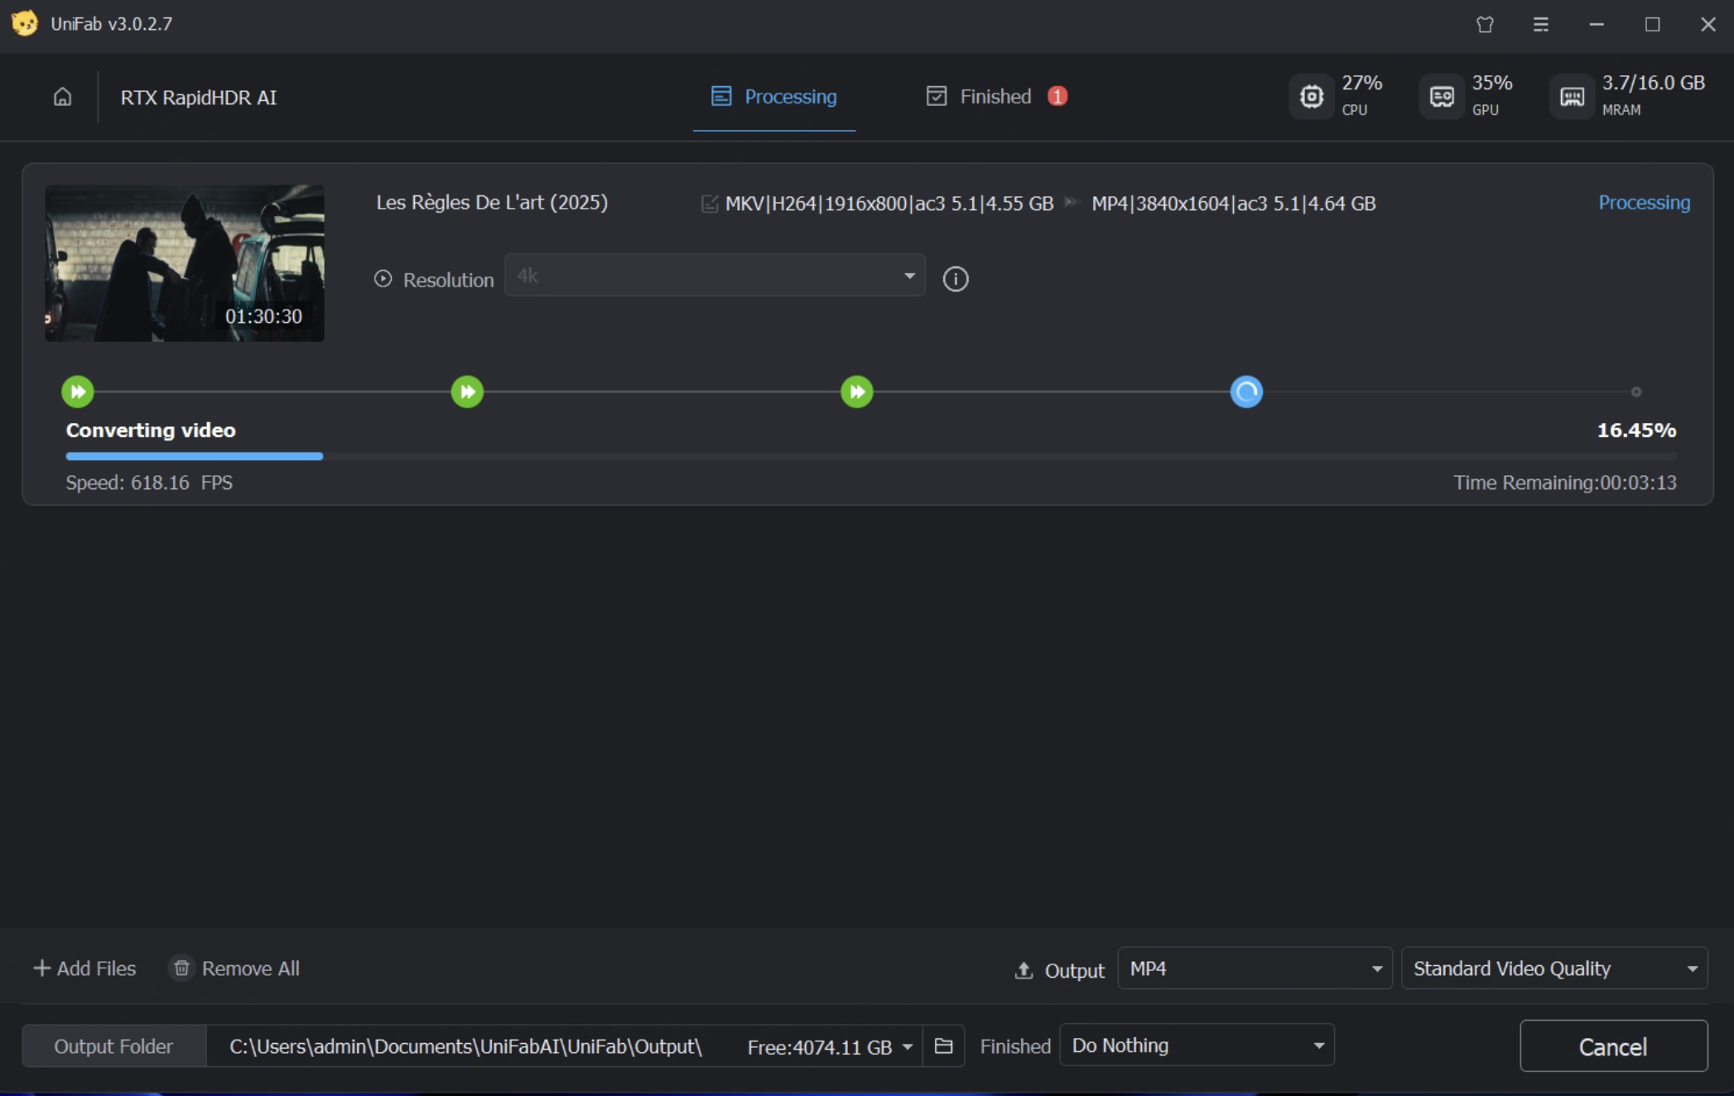This screenshot has width=1734, height=1096.
Task: Click the UniFab app logo
Action: [25, 22]
